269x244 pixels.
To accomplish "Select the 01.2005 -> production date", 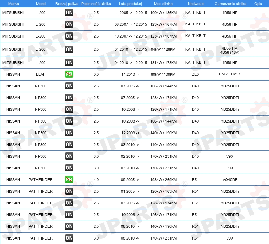I will (x=130, y=191).
